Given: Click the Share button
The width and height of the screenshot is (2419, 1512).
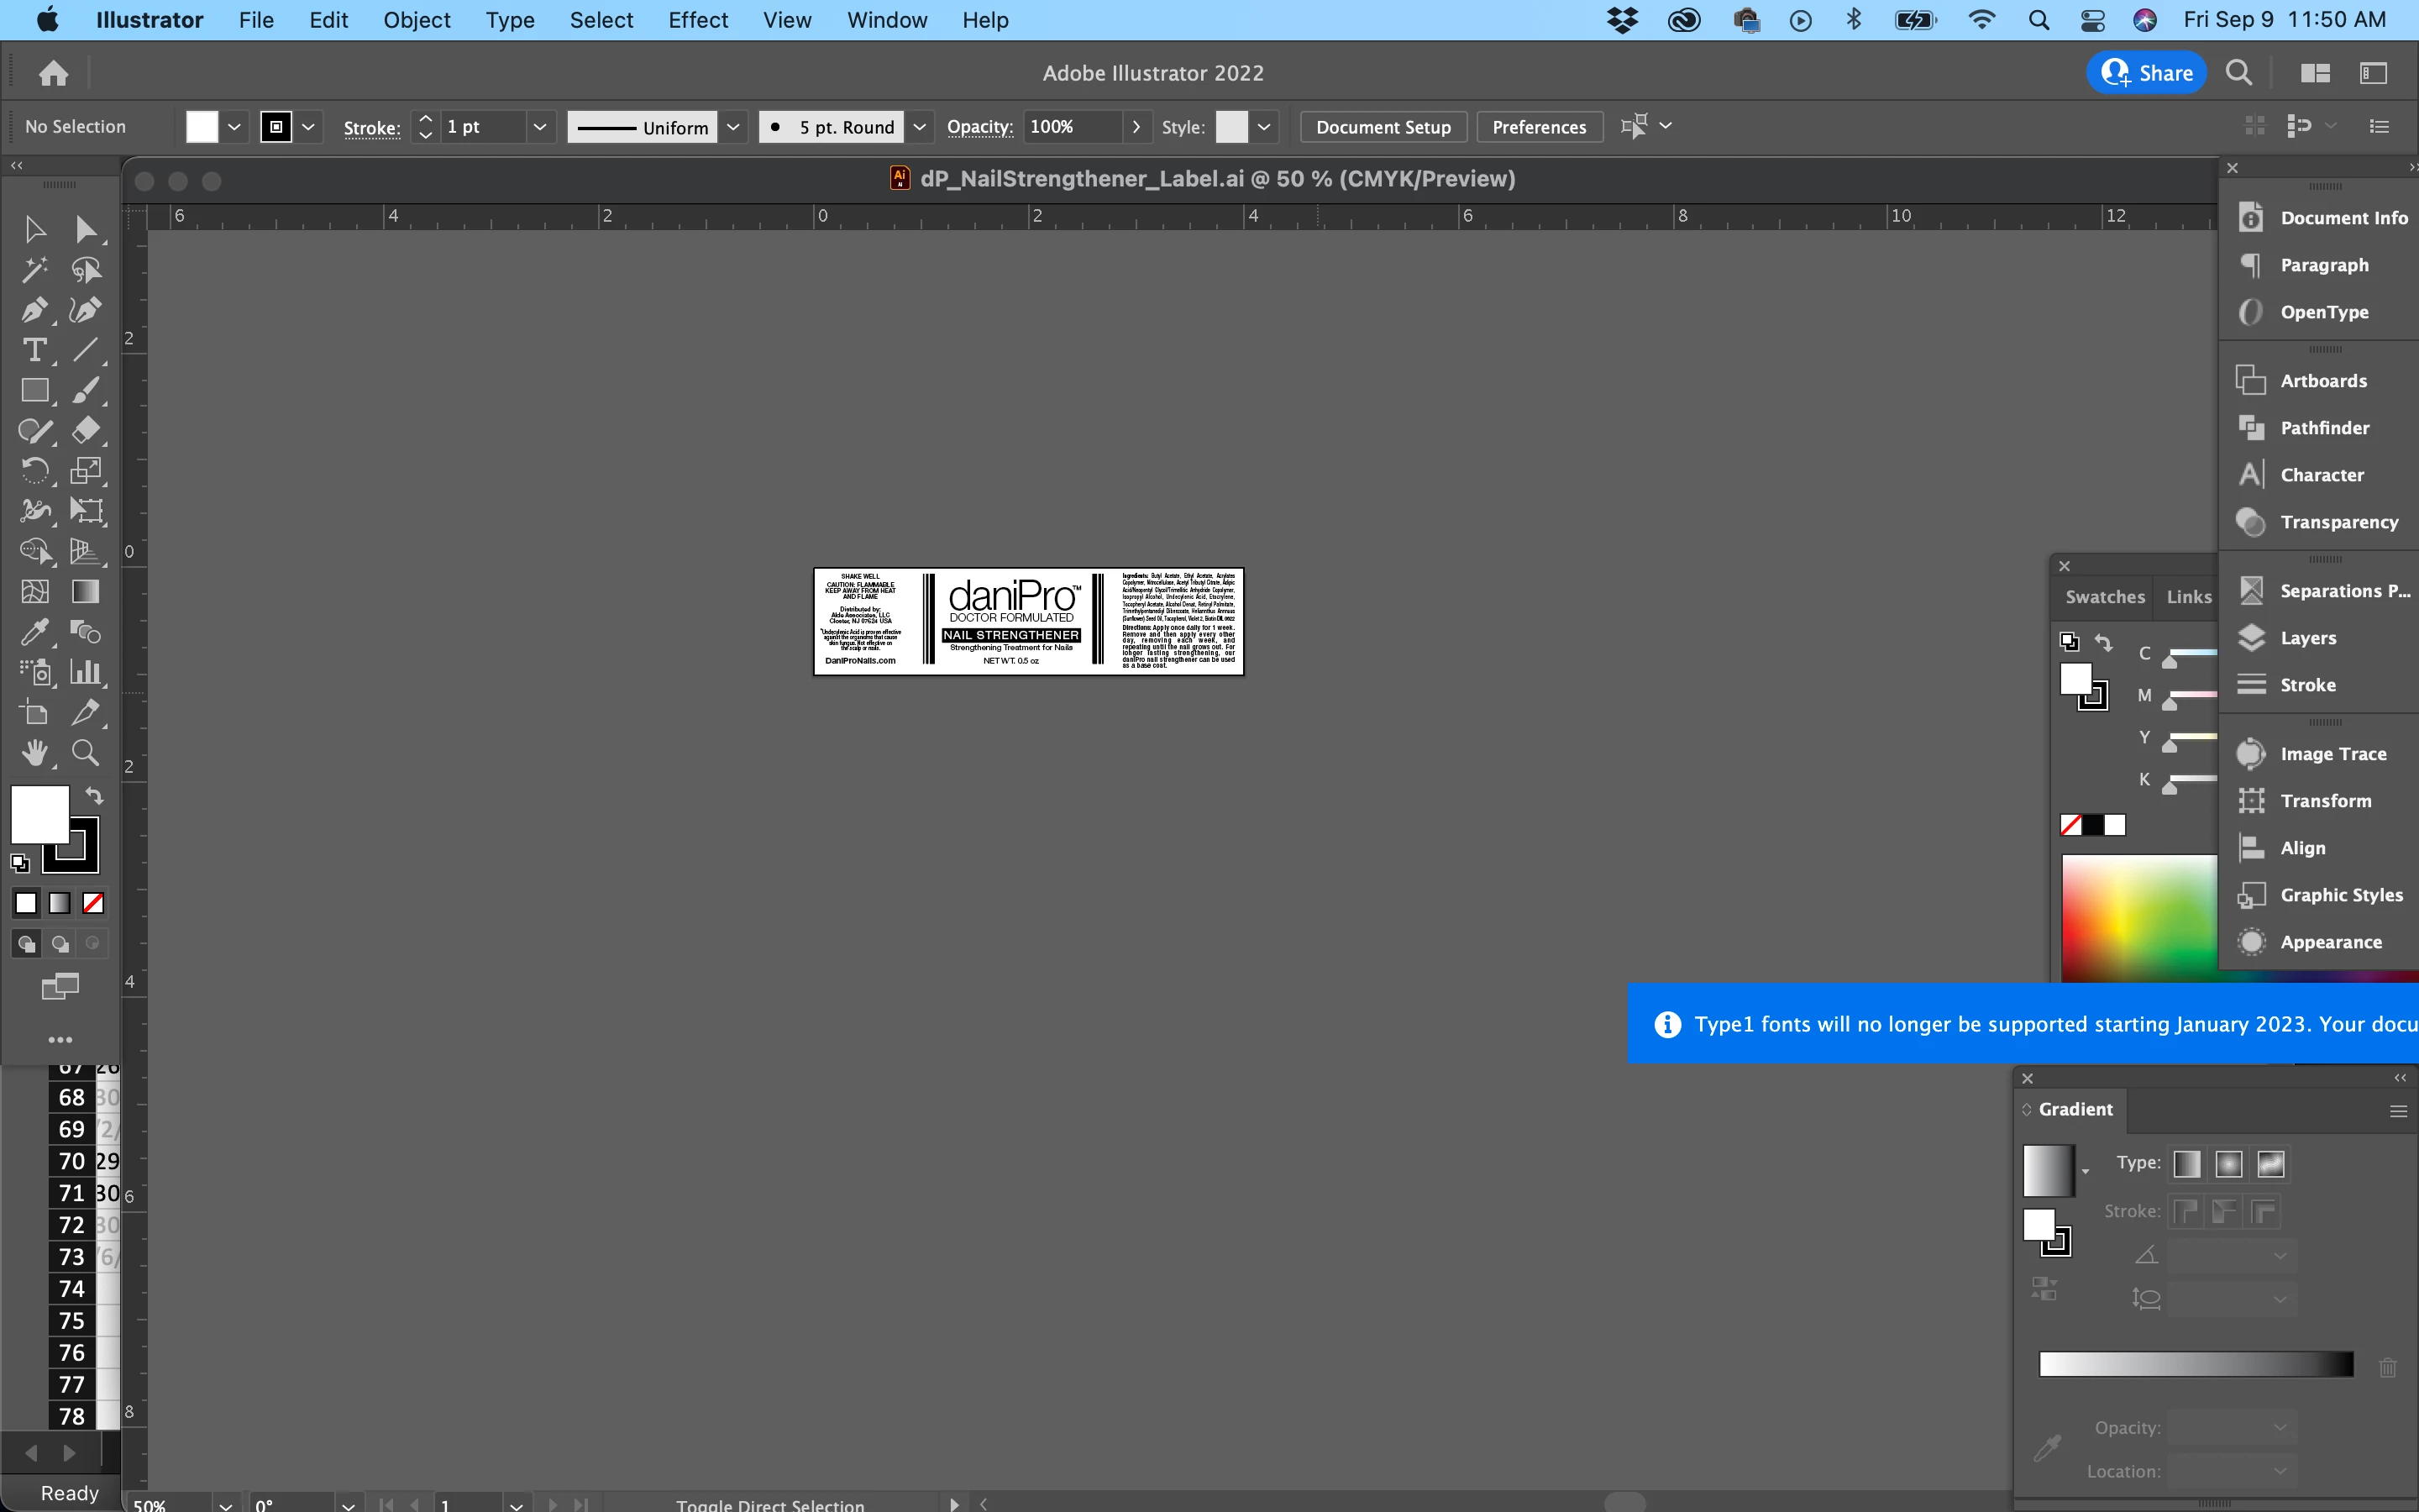Looking at the screenshot, I should (x=2146, y=73).
